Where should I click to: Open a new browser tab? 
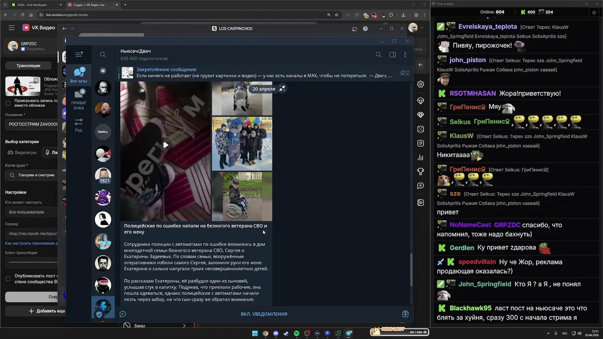point(125,5)
